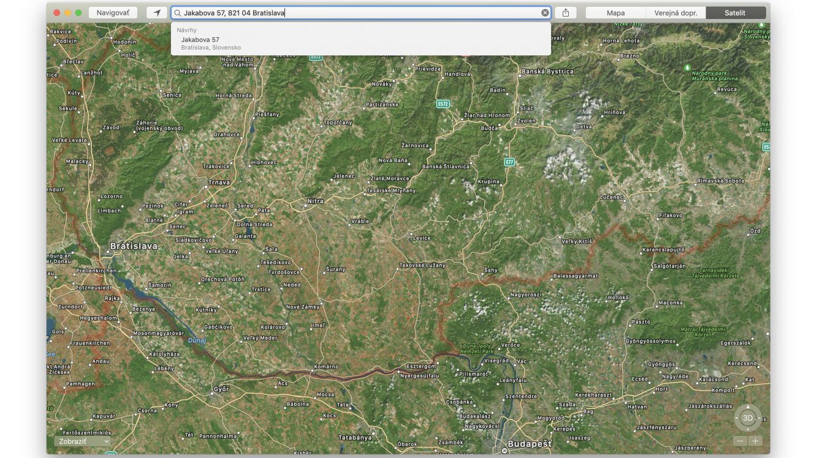
Task: Click the magnifier search icon
Action: (178, 12)
